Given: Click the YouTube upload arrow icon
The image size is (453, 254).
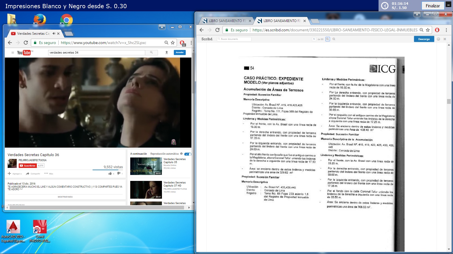Looking at the screenshot, I should point(166,52).
